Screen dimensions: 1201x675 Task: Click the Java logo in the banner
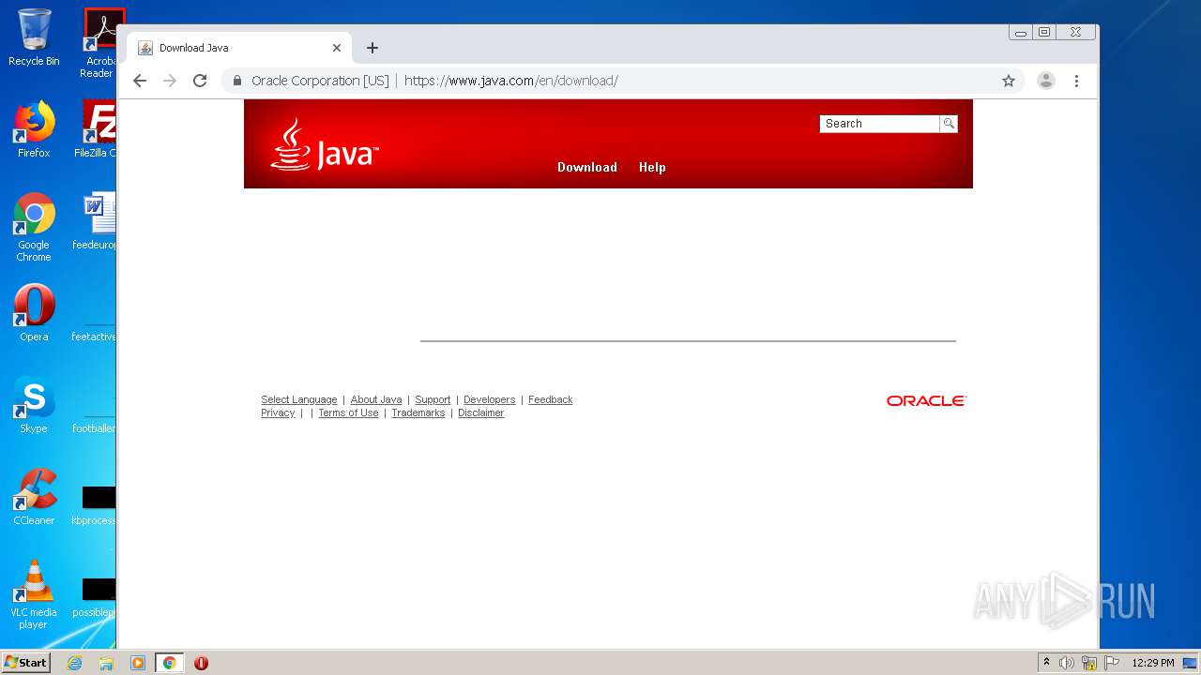tap(324, 145)
